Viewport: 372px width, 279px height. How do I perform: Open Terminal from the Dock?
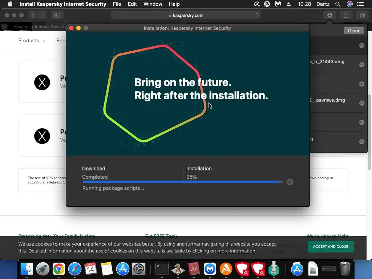162,269
